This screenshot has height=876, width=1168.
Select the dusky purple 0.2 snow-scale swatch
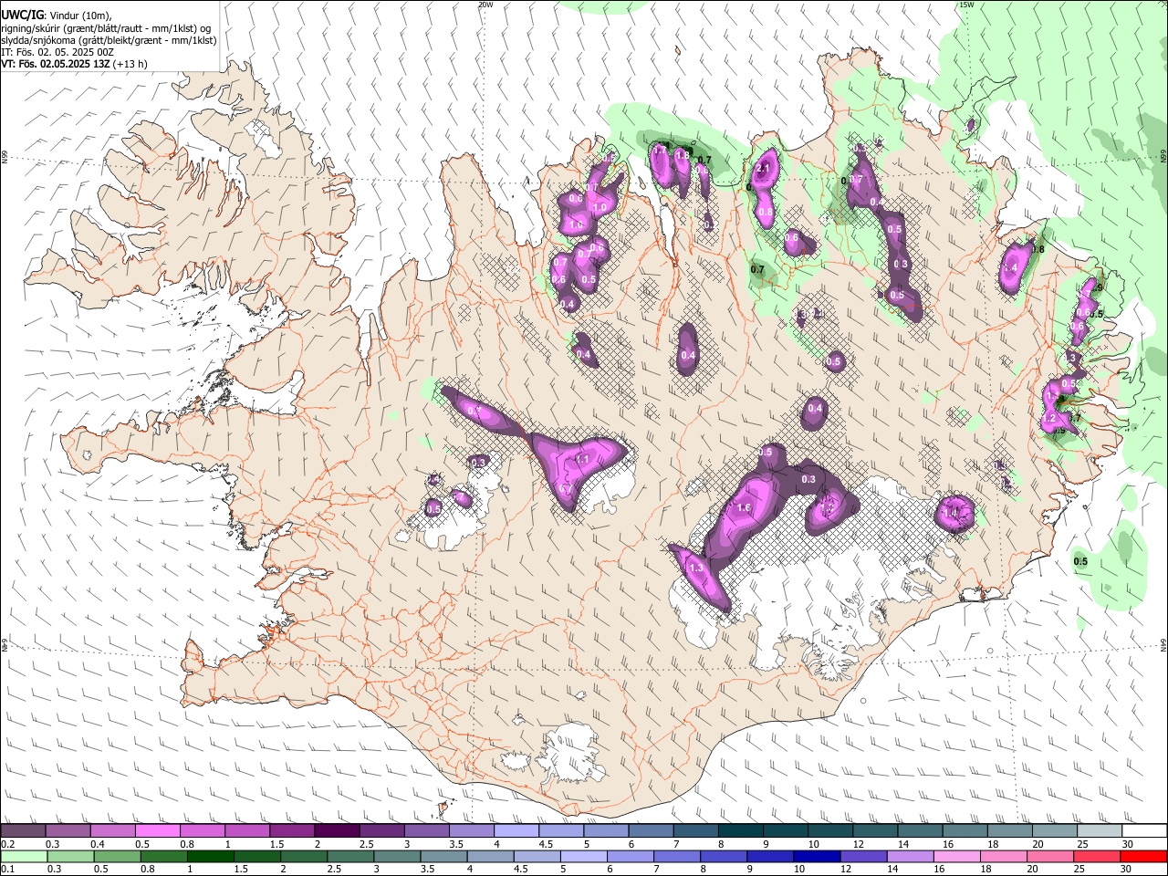click(23, 830)
